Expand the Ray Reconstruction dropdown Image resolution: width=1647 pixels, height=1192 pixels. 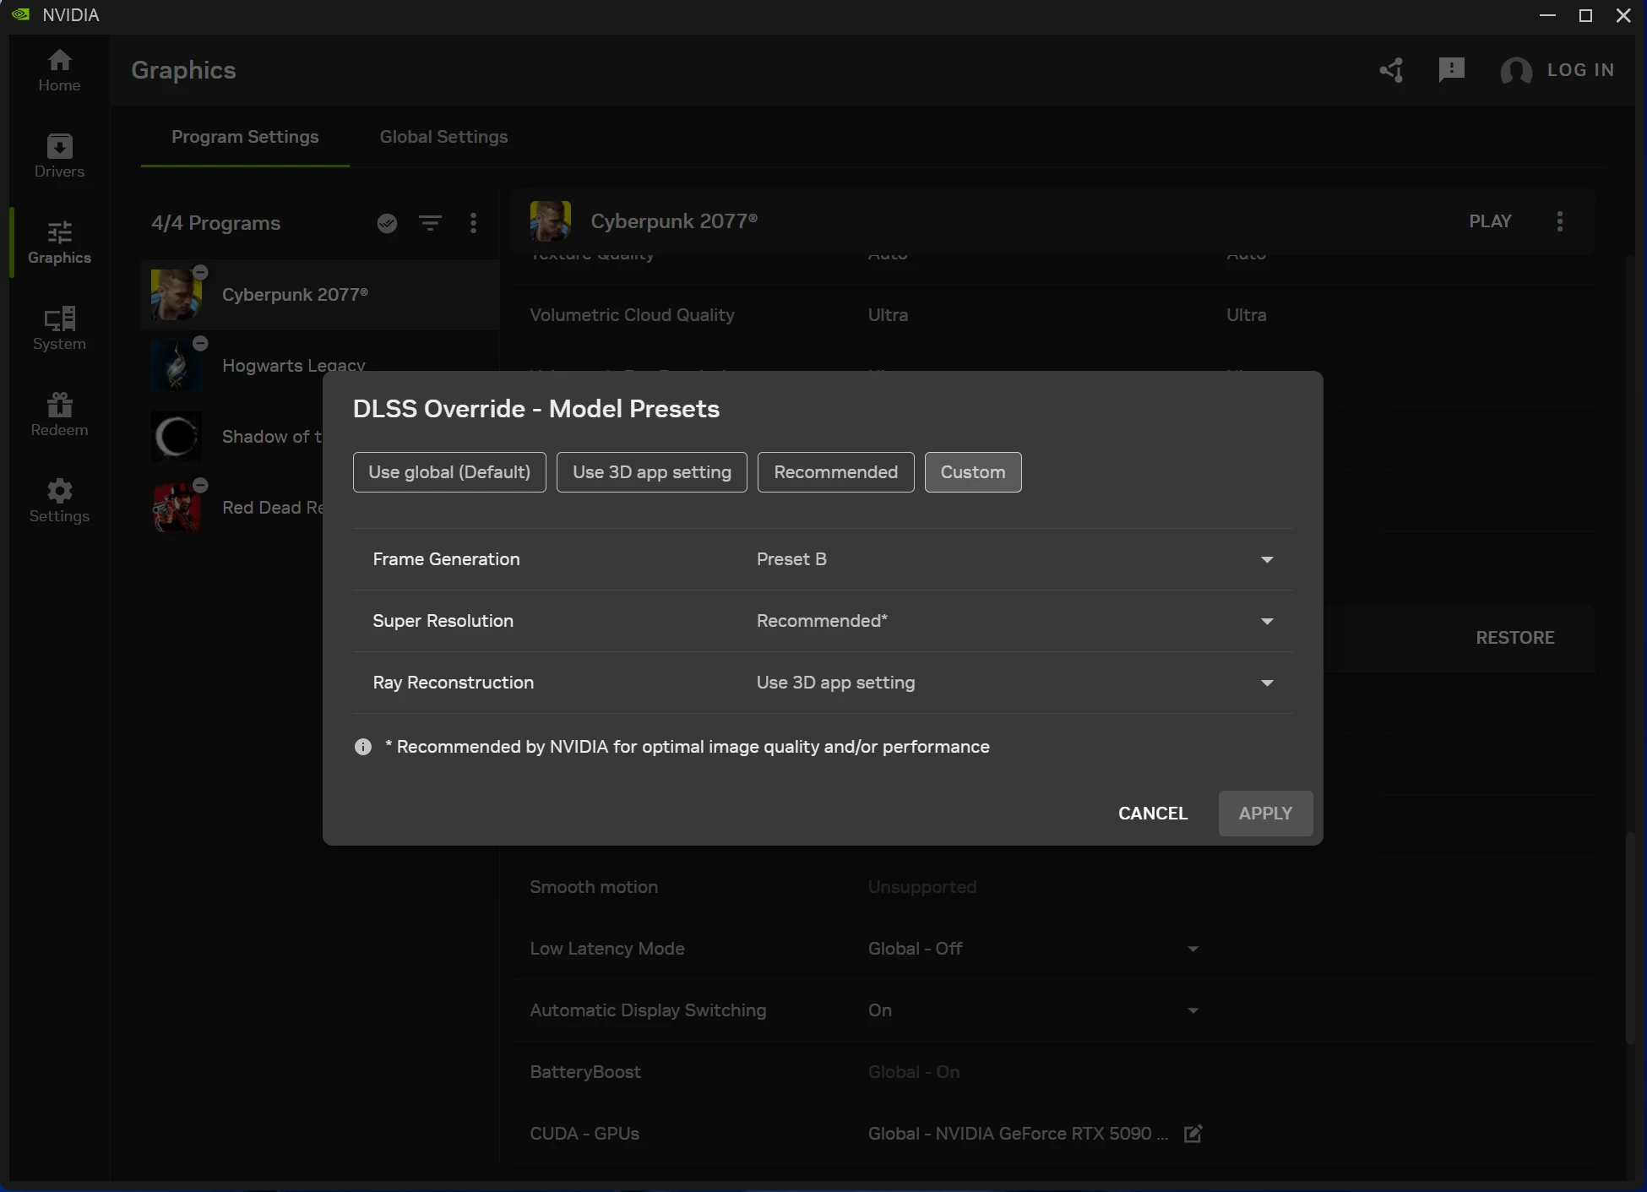tap(1266, 683)
